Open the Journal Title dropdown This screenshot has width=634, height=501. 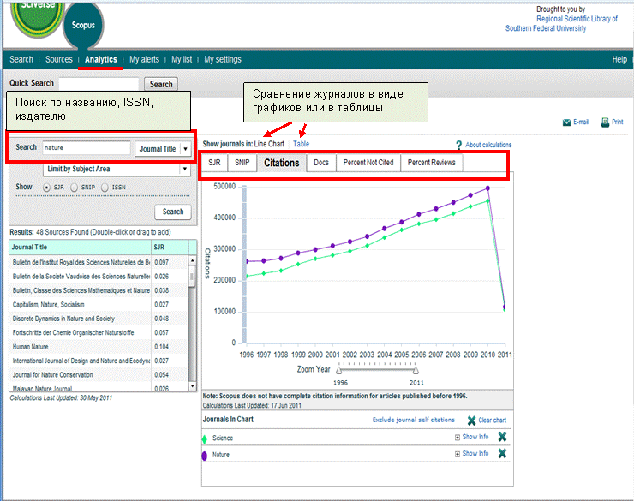click(x=163, y=149)
